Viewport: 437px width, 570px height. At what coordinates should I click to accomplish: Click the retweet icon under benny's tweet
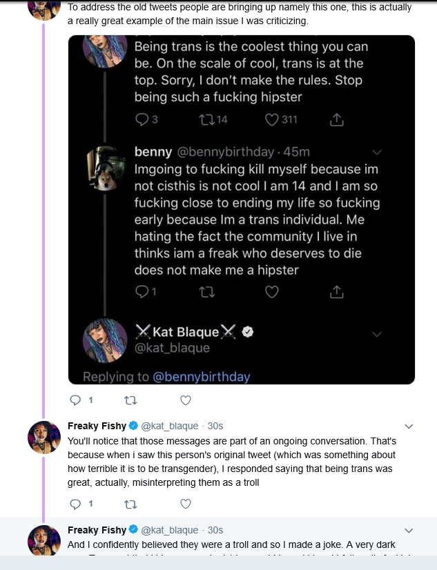[x=206, y=293]
